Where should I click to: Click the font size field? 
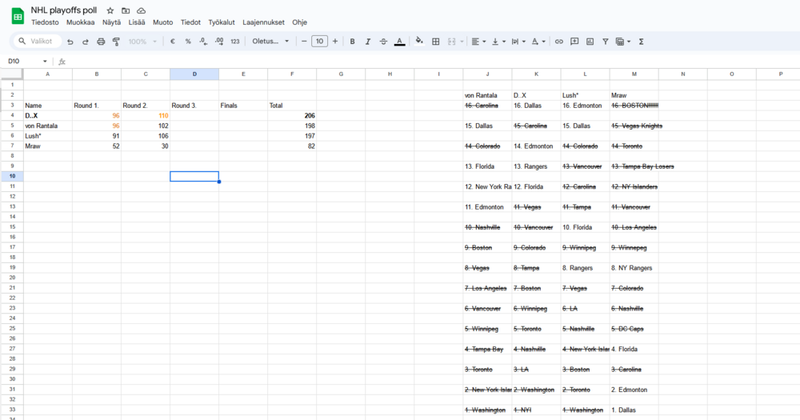pos(319,42)
